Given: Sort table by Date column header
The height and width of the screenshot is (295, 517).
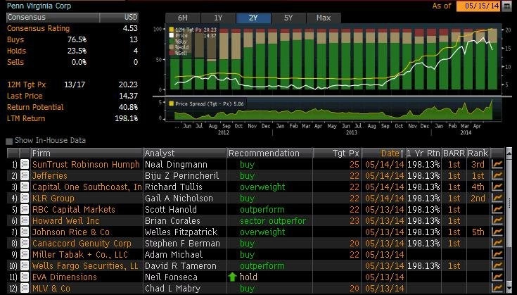Looking at the screenshot, I should tap(384, 153).
